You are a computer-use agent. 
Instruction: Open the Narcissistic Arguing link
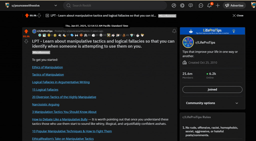click(x=45, y=104)
